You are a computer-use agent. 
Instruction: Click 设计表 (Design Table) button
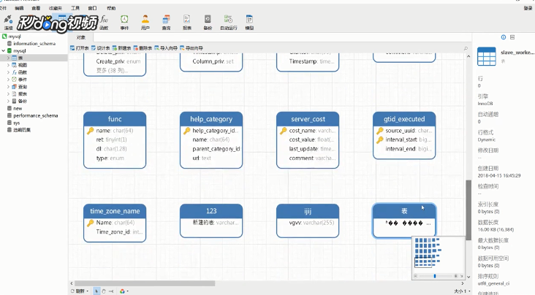pyautogui.click(x=101, y=48)
